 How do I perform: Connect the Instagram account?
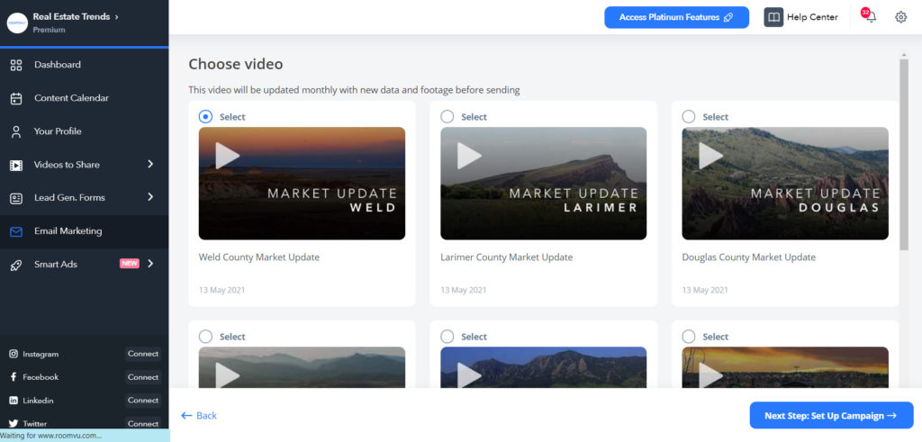point(142,354)
